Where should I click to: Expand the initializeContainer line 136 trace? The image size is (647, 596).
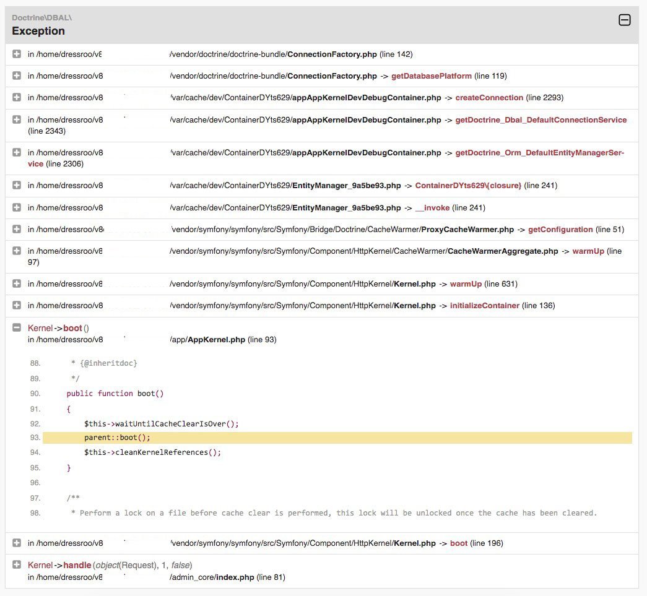17,306
